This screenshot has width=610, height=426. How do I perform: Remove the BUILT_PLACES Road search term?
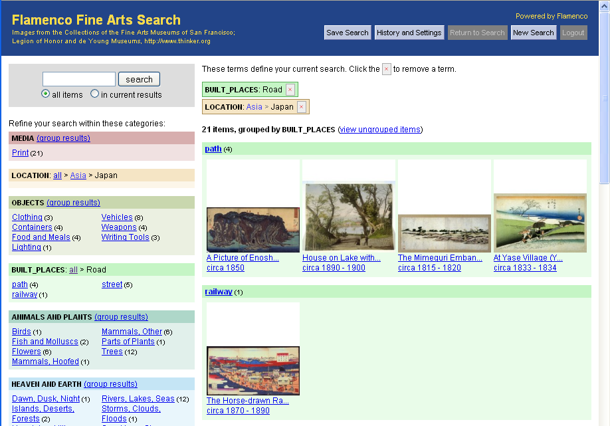tap(290, 90)
